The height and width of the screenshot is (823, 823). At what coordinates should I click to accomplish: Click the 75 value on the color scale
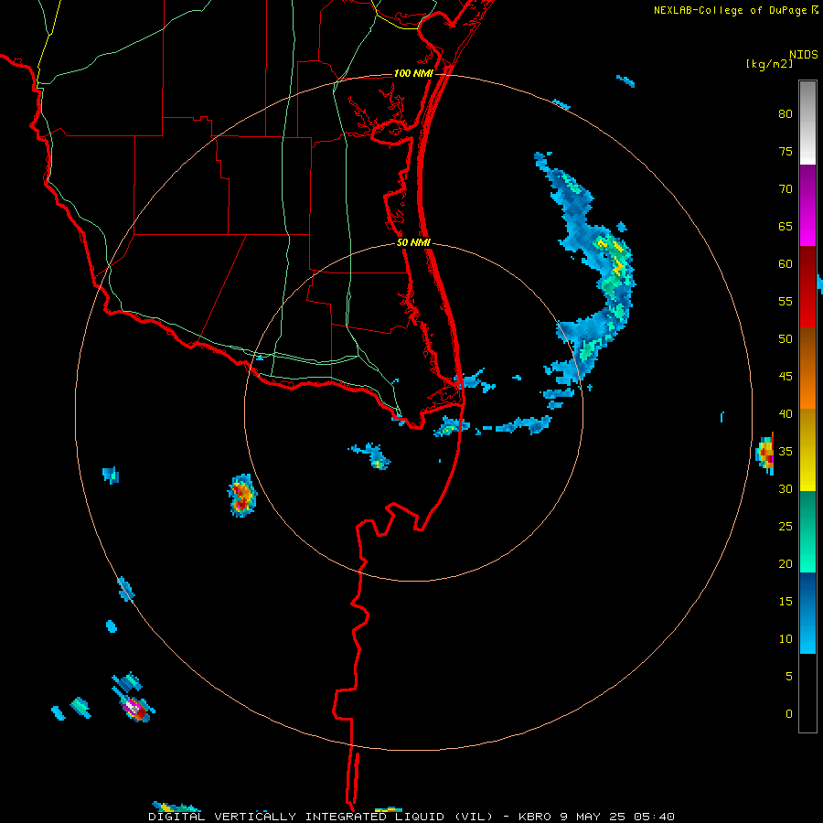tap(786, 151)
